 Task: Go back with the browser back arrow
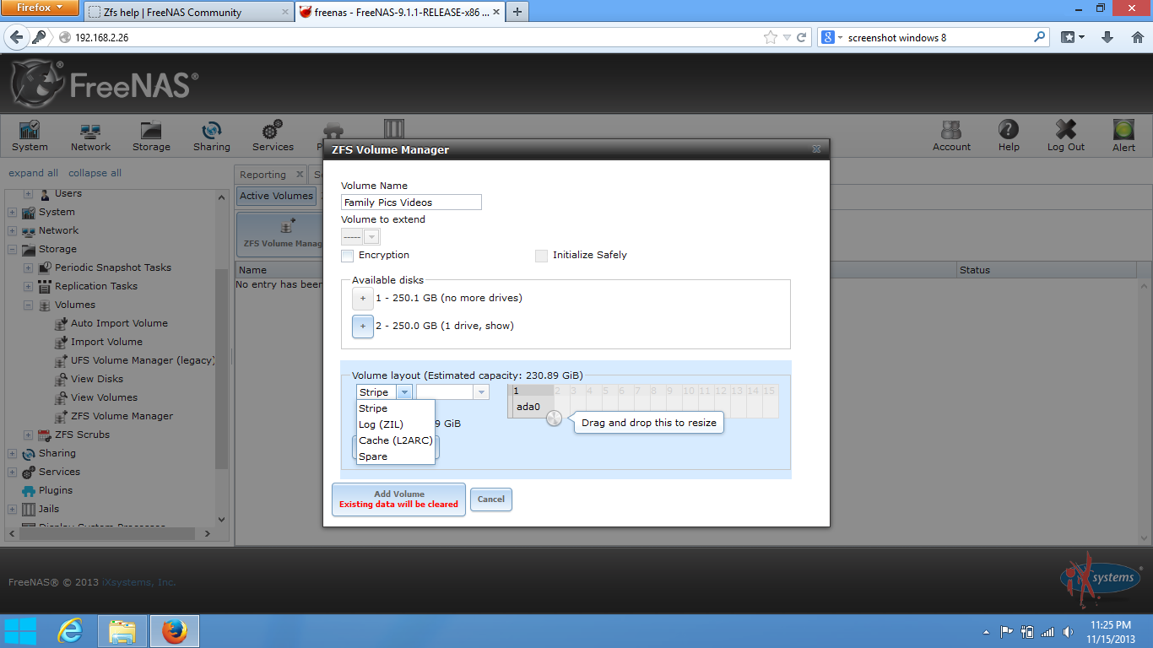pyautogui.click(x=16, y=37)
